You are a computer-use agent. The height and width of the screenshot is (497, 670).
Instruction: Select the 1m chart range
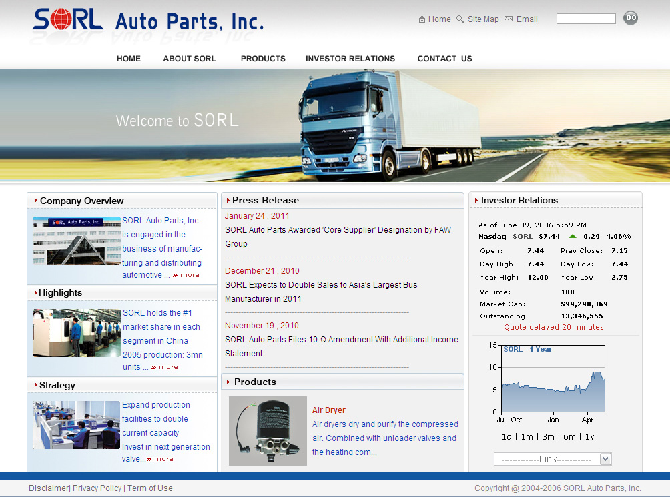click(x=527, y=437)
